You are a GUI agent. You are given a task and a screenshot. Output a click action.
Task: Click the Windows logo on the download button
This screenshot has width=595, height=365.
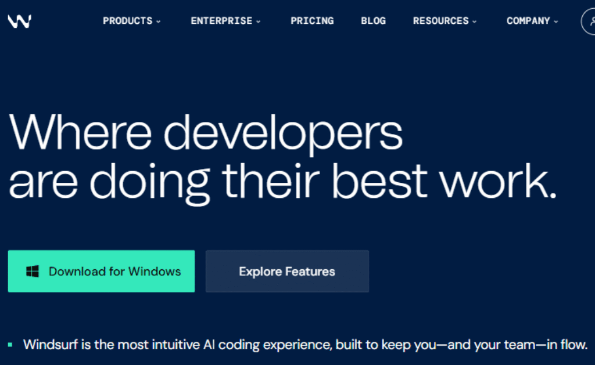tap(33, 272)
